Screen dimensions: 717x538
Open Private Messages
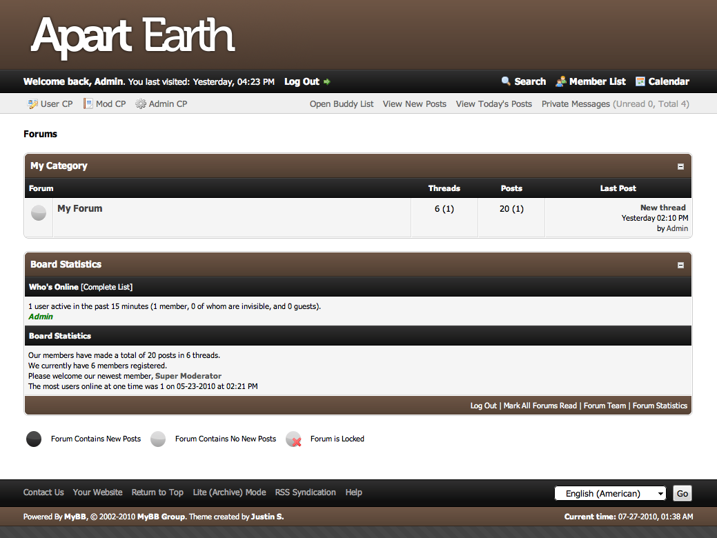coord(576,104)
